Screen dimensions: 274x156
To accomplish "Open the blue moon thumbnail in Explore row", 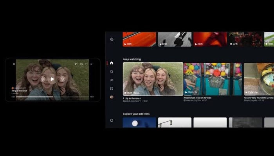I will pos(139,122).
